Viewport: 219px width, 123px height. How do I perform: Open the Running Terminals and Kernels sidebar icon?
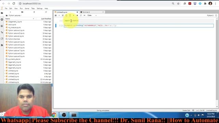click(x=2, y=19)
